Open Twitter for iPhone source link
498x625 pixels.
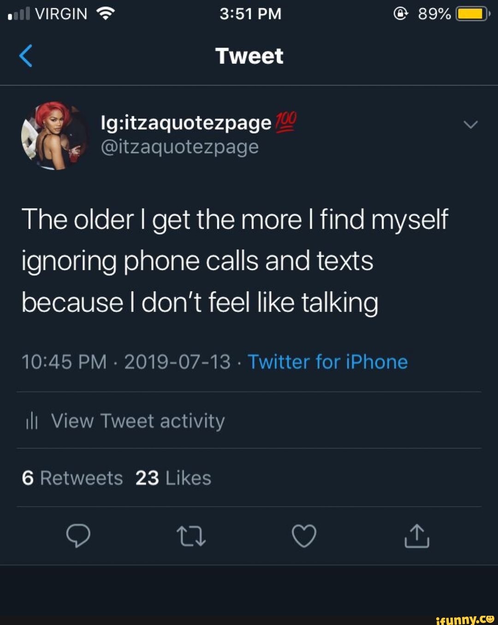[x=328, y=362]
